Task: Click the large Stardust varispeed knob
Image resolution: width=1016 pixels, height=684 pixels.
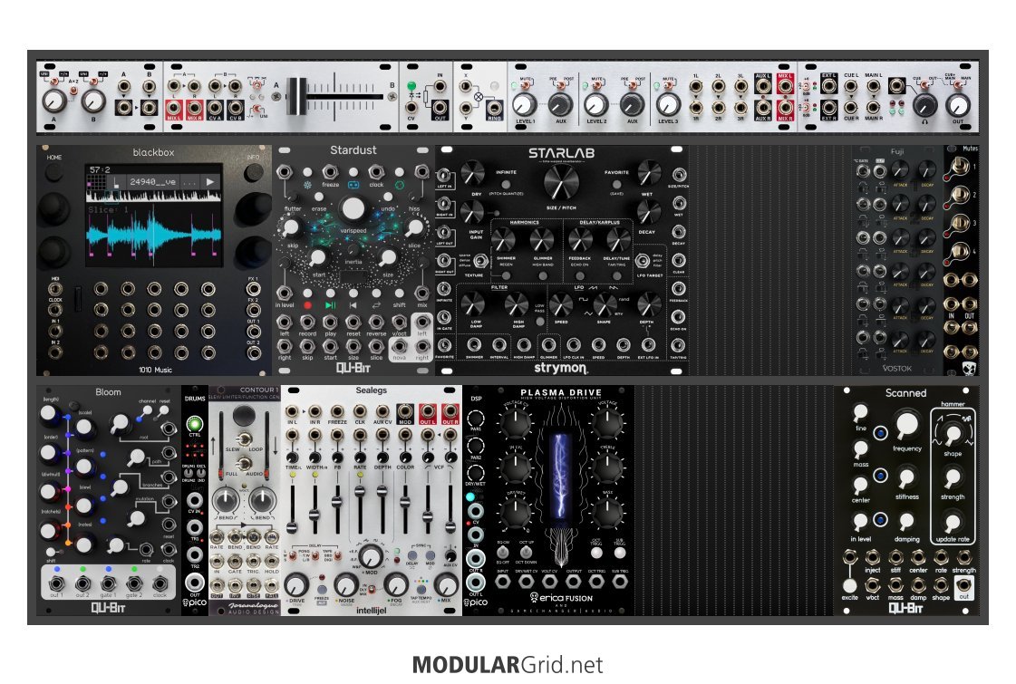Action: click(353, 208)
